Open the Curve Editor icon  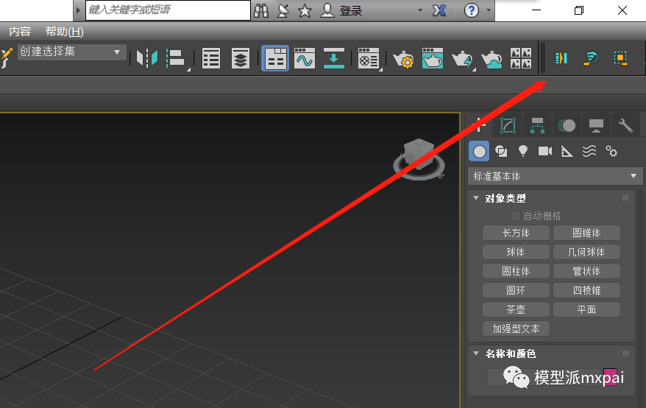[305, 58]
